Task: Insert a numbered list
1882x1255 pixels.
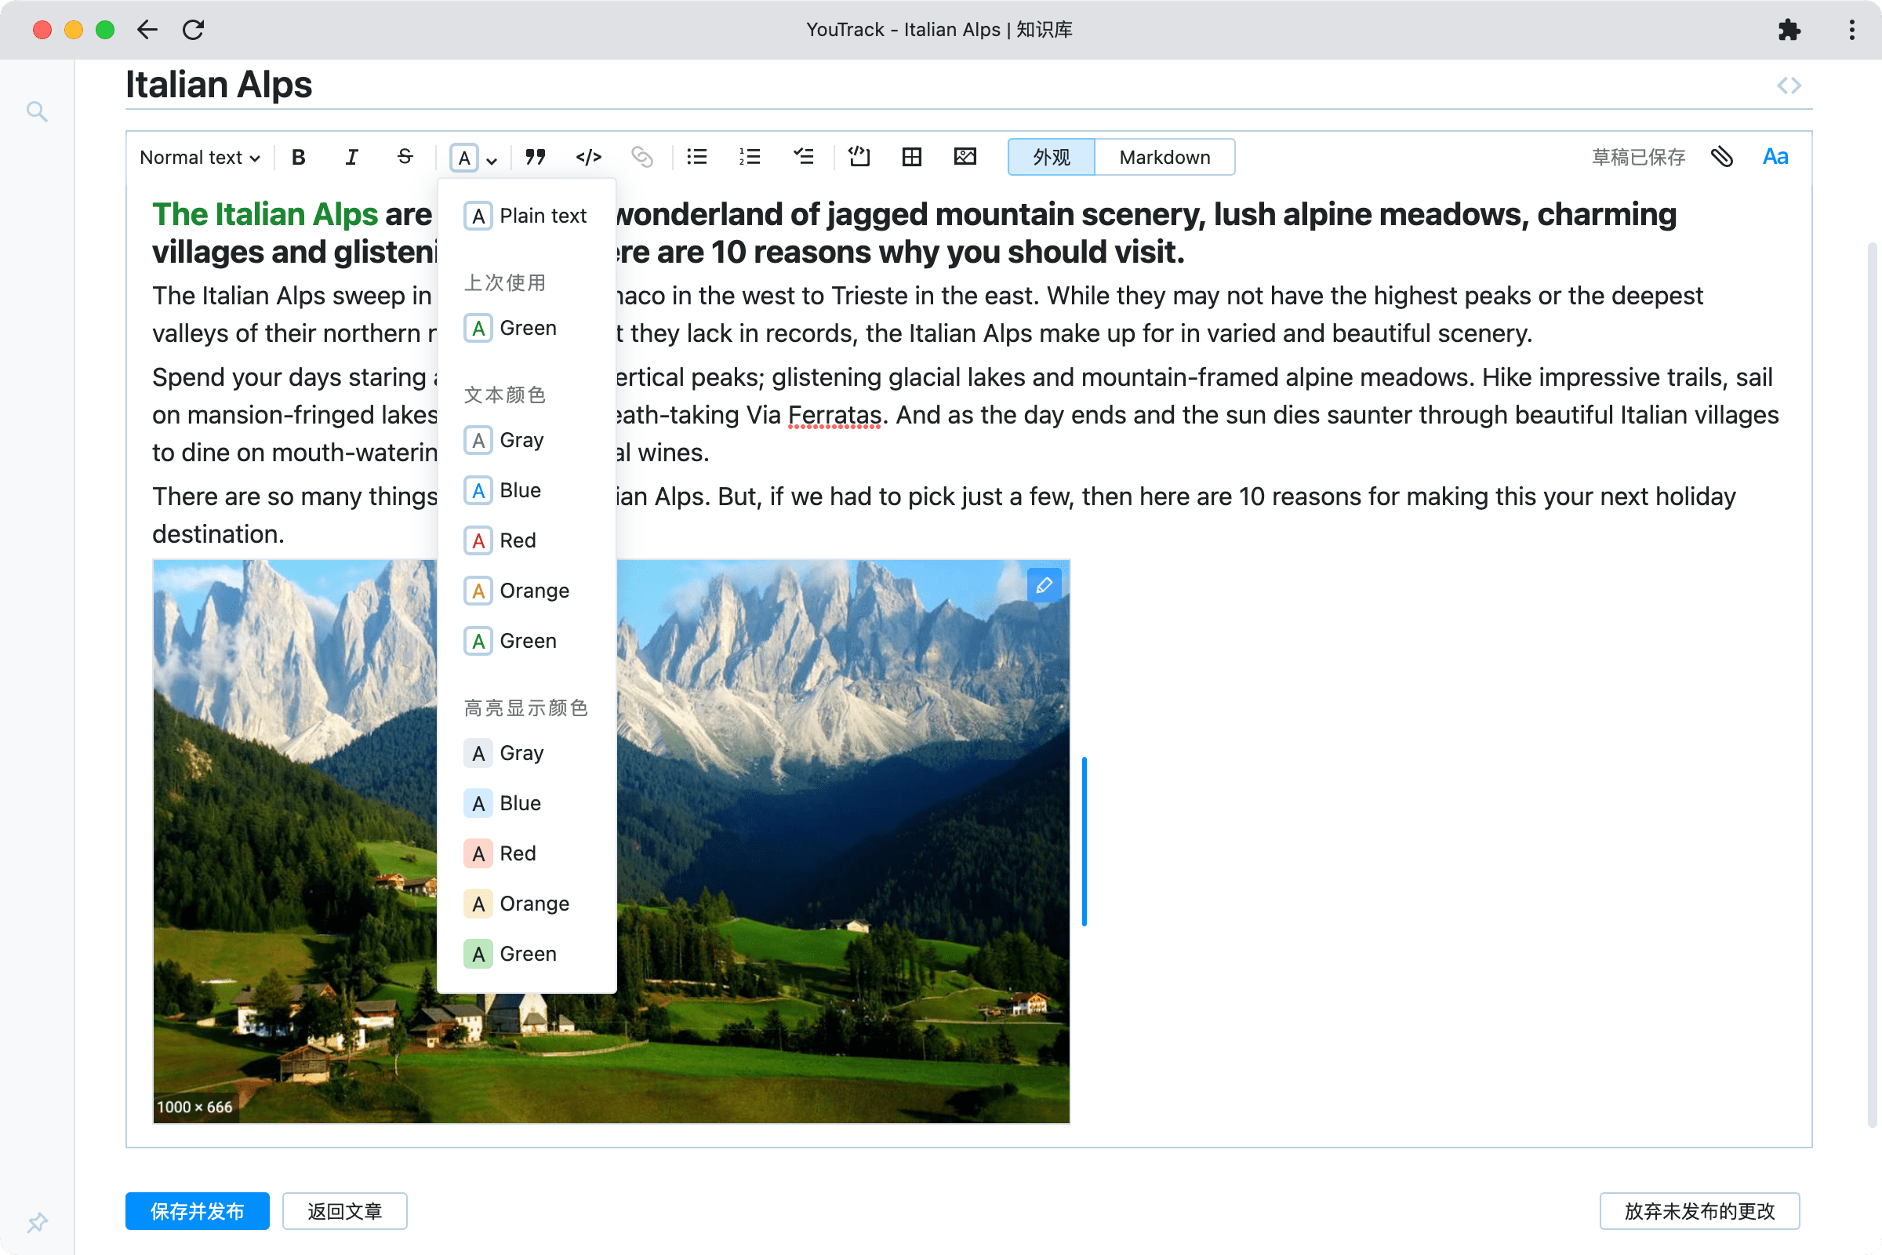Action: pos(750,157)
